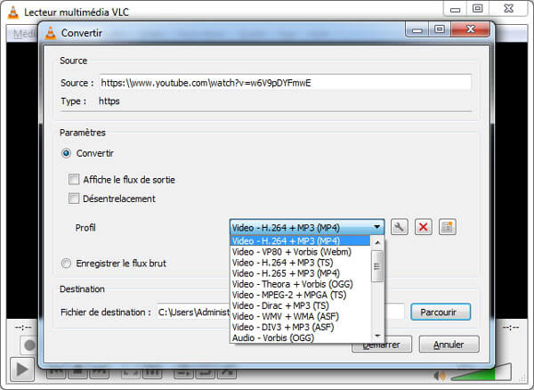534x390 pixels.
Task: Click the VLC cone icon in main window title
Action: pyautogui.click(x=13, y=12)
